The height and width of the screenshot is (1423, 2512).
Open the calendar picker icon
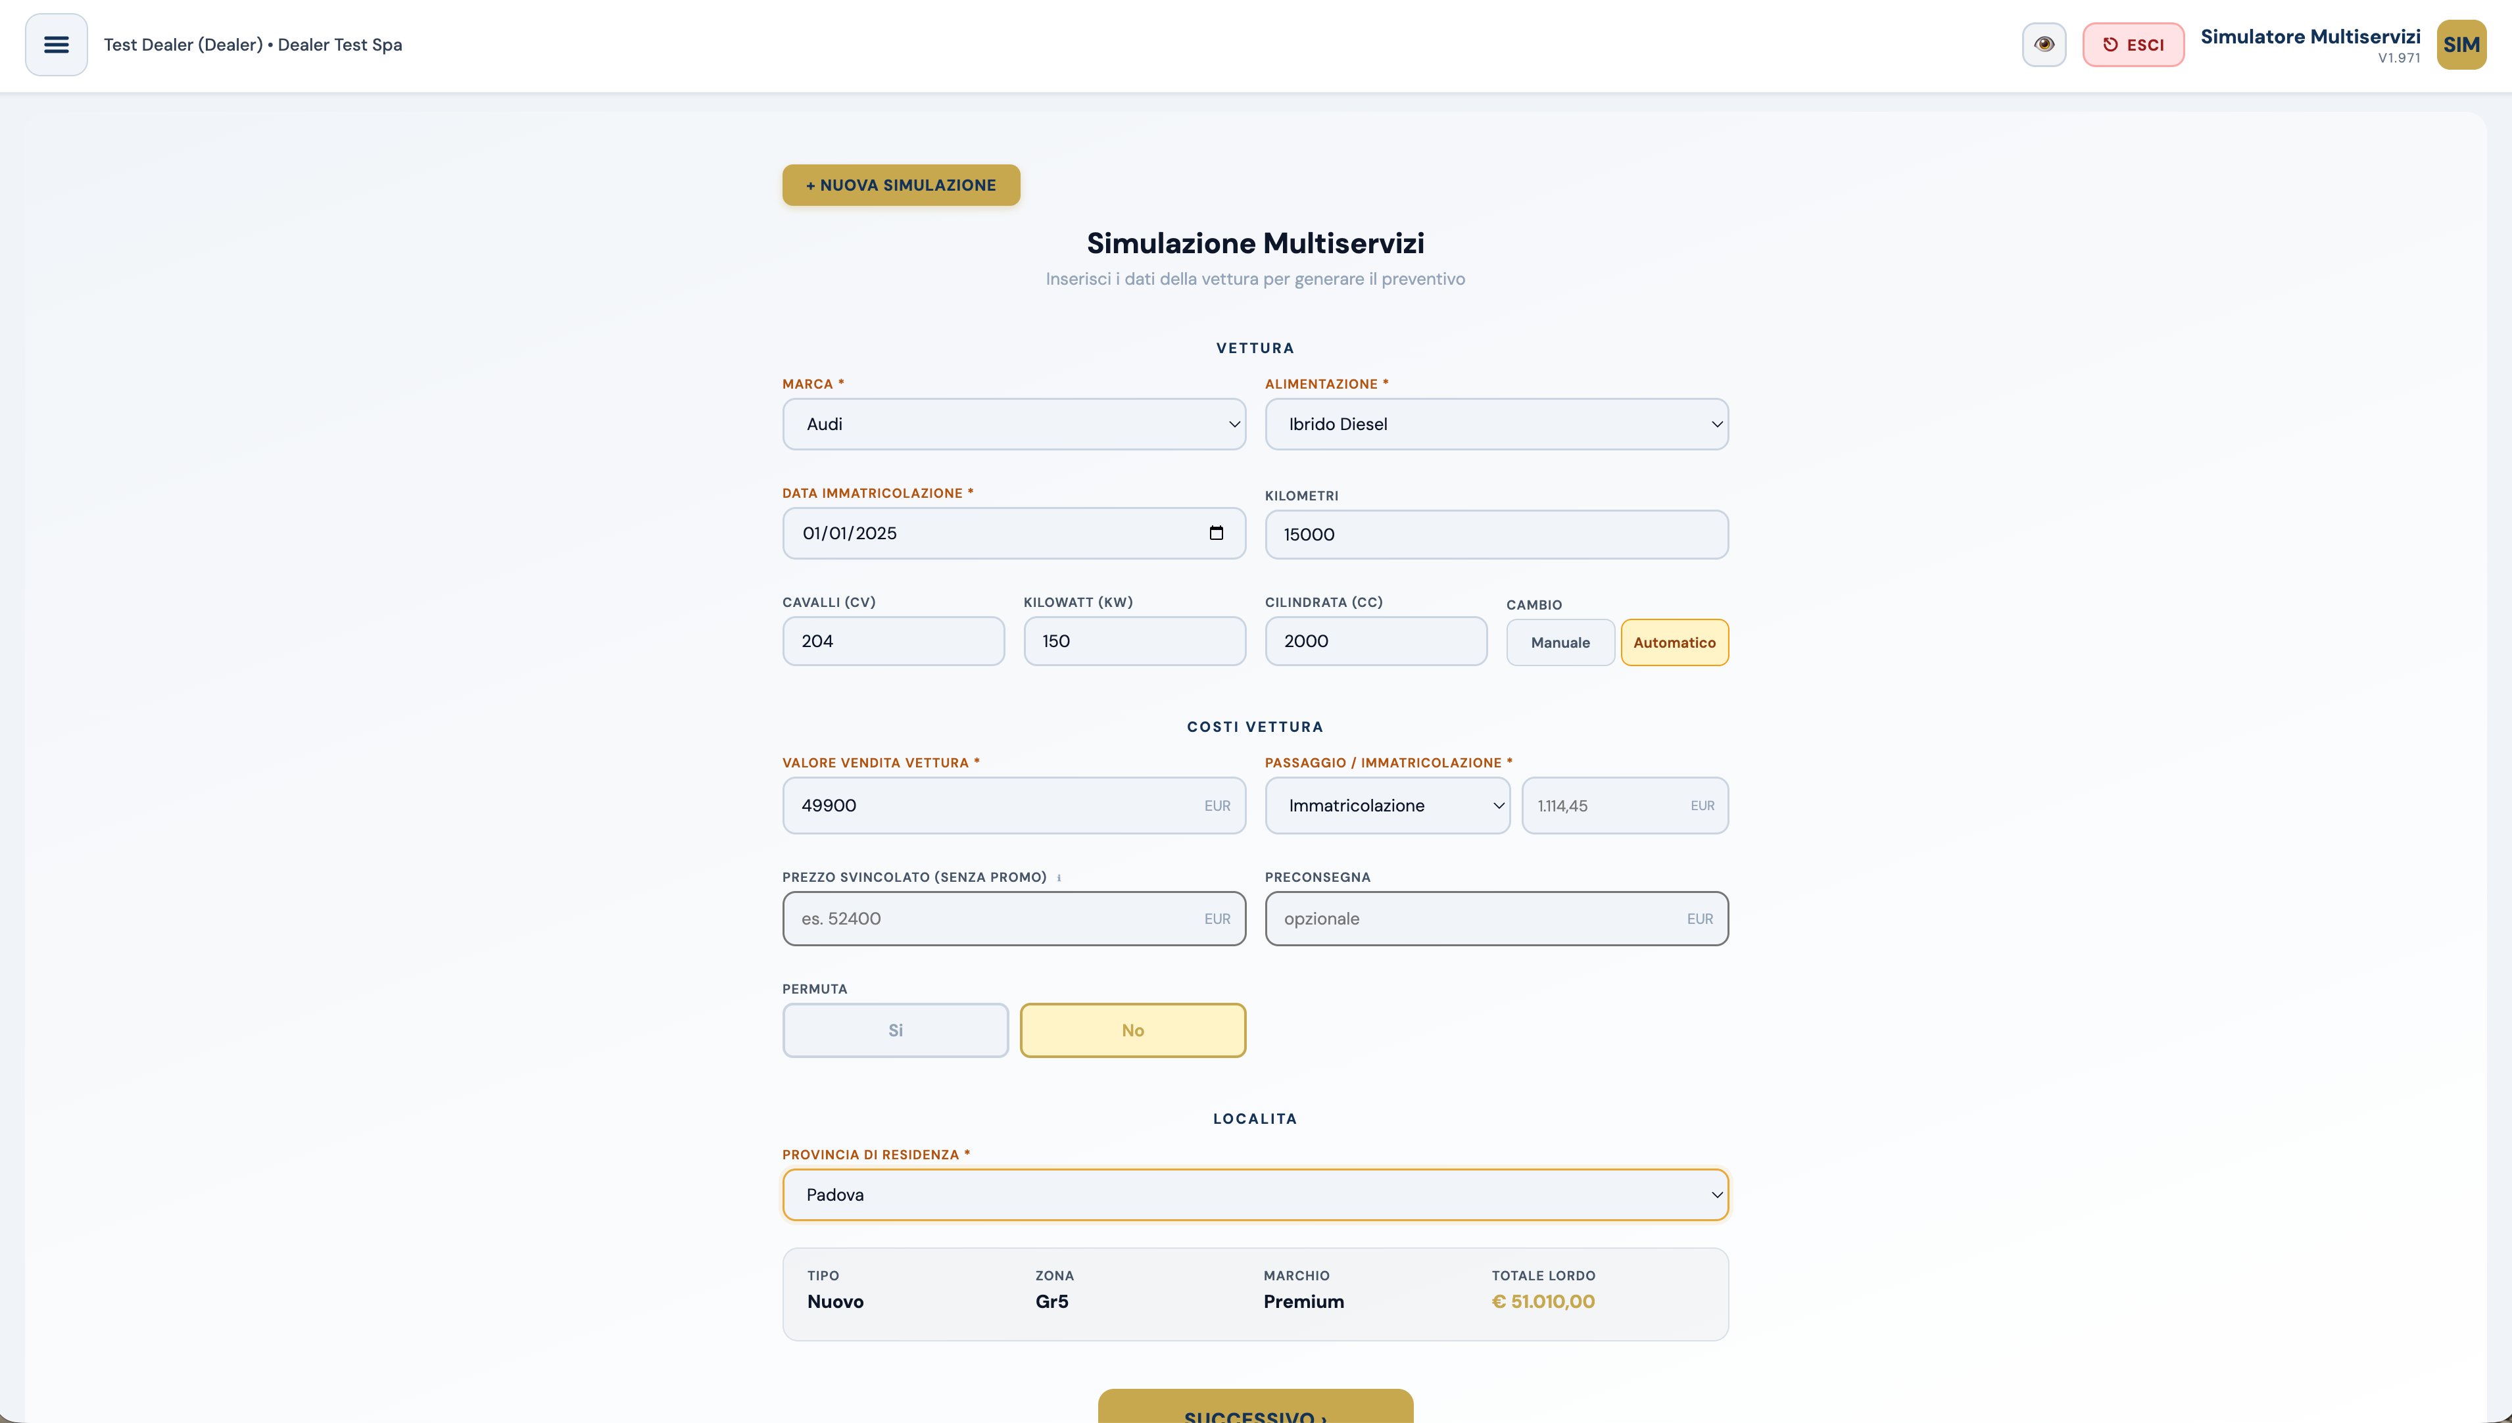tap(1217, 533)
